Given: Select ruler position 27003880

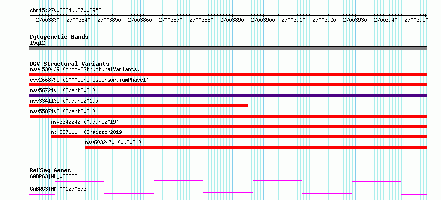Looking at the screenshot, I should (201, 20).
